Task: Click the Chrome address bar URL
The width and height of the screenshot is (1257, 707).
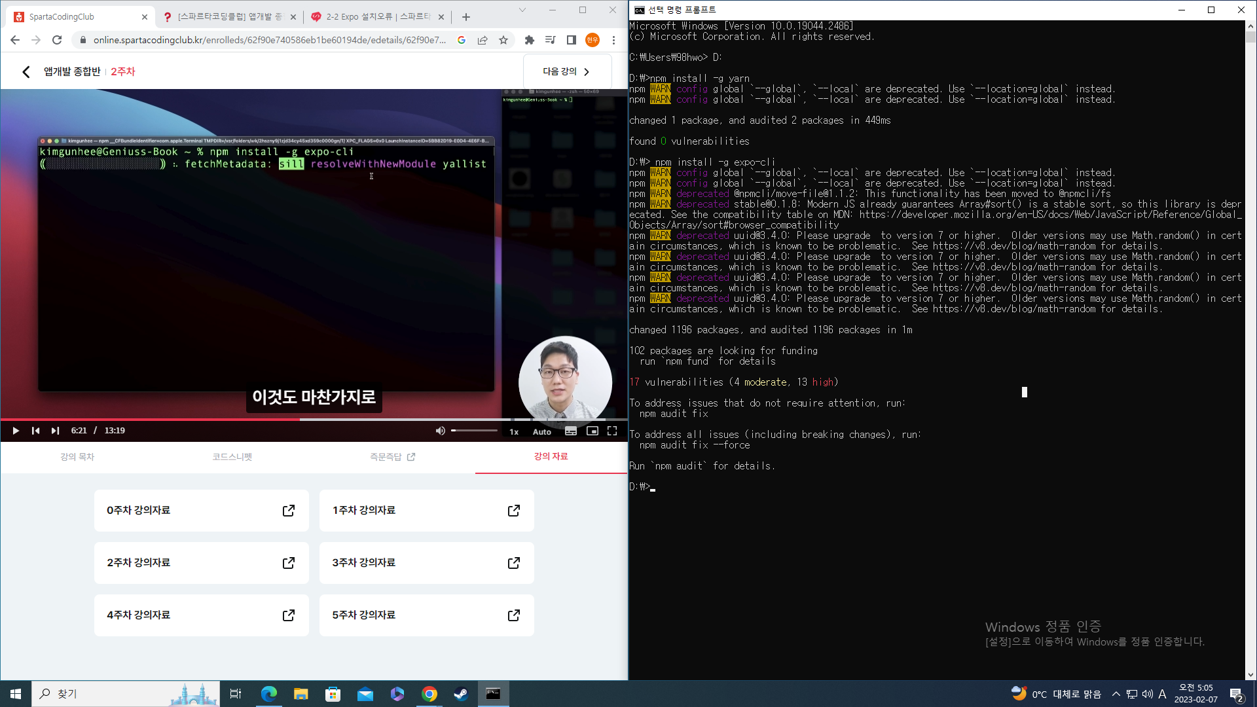Action: (x=270, y=40)
